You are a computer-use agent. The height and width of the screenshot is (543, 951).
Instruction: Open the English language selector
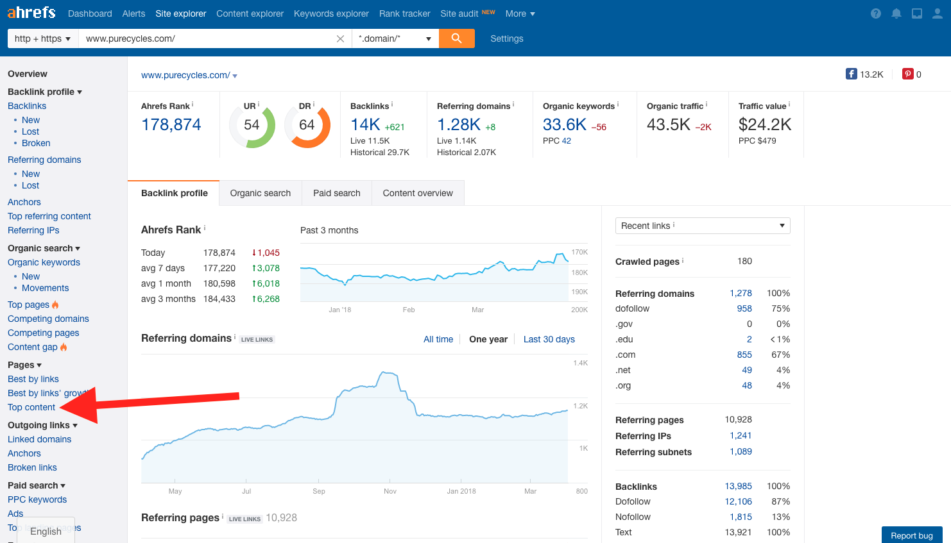coord(46,531)
